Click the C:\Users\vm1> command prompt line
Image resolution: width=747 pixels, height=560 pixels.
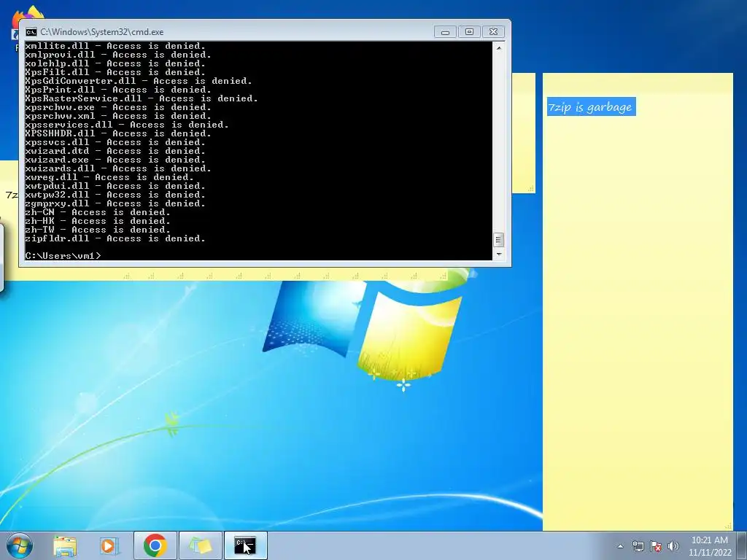coord(63,256)
